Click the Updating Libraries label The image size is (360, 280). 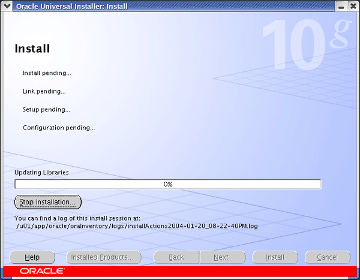[x=41, y=172]
